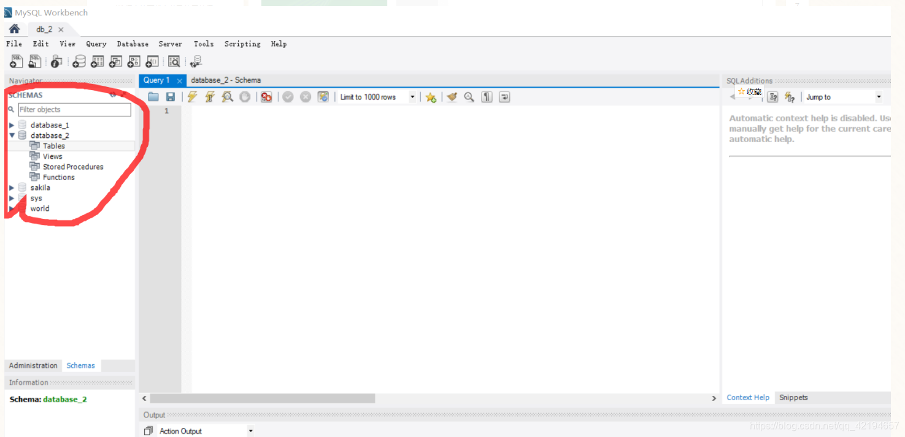
Task: Close the db_2 connection tab
Action: point(61,29)
